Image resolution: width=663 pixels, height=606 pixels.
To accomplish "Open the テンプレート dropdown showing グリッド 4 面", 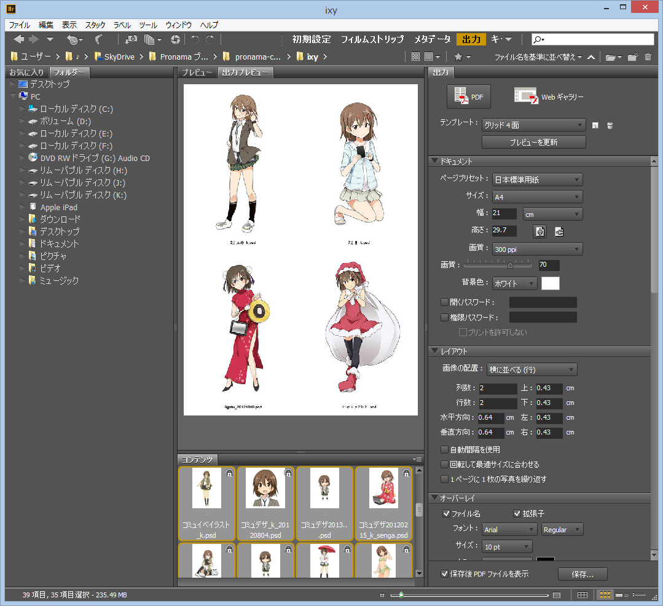I will tap(533, 125).
